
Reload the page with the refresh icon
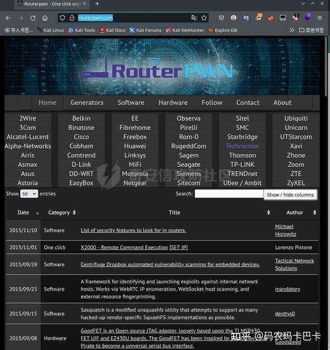[x=33, y=18]
